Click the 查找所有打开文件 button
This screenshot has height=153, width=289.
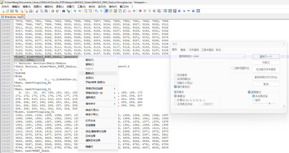click(x=266, y=77)
